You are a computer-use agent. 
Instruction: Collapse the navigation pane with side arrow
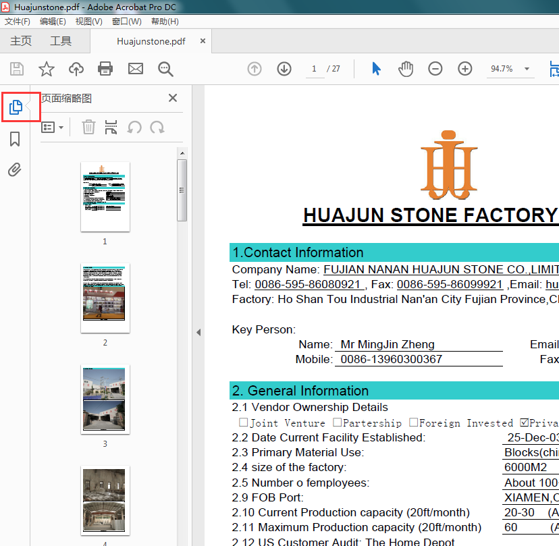[x=198, y=332]
